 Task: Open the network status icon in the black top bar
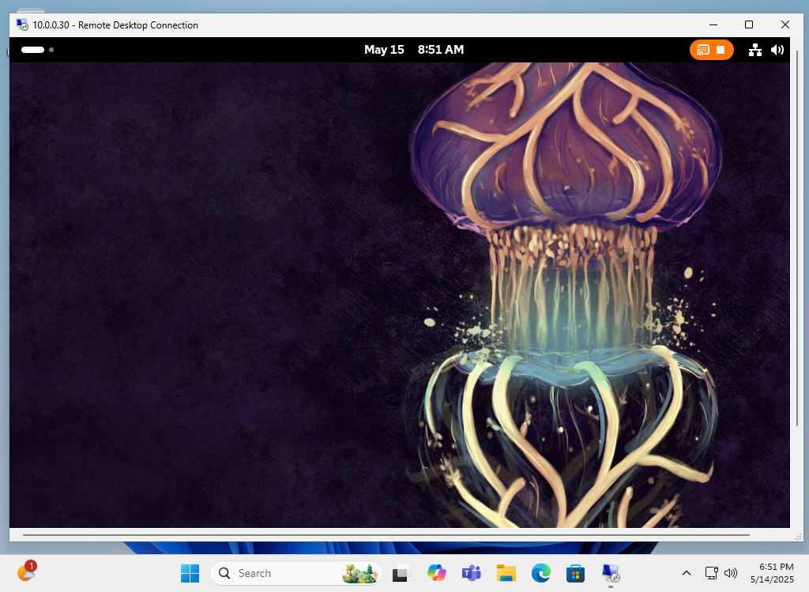click(754, 49)
